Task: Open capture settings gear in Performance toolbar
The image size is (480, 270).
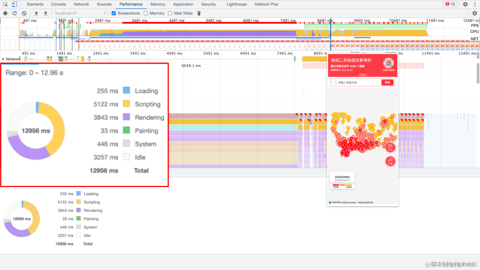Action: point(474,13)
